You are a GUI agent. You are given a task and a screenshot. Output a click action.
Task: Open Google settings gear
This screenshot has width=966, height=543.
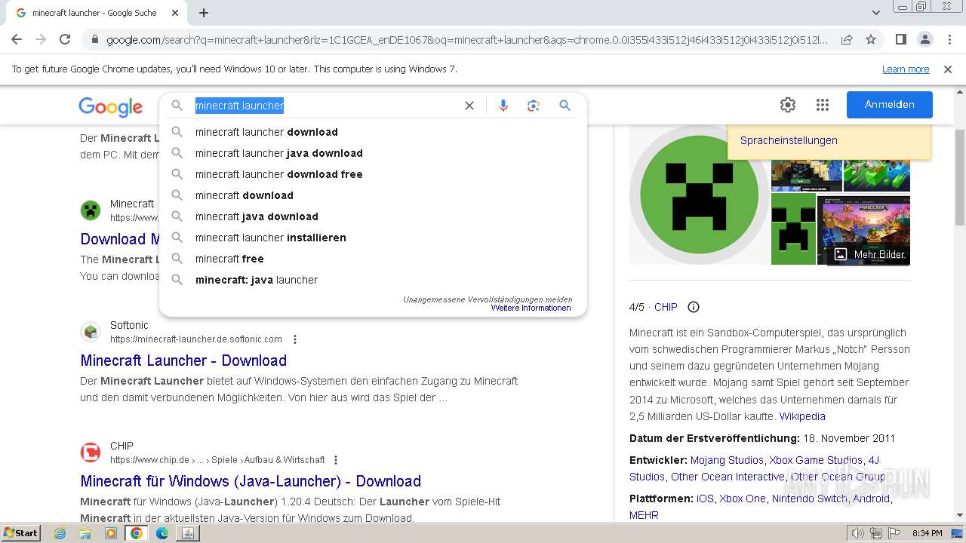tap(788, 105)
